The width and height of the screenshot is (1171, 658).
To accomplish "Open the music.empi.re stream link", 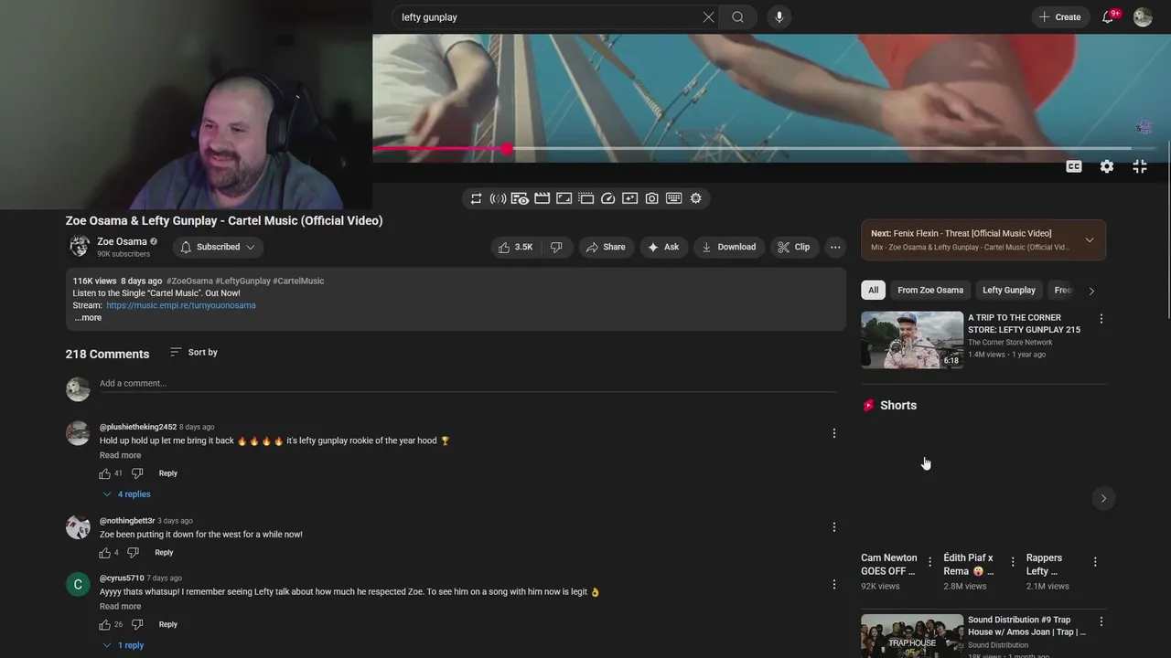I will 181,305.
